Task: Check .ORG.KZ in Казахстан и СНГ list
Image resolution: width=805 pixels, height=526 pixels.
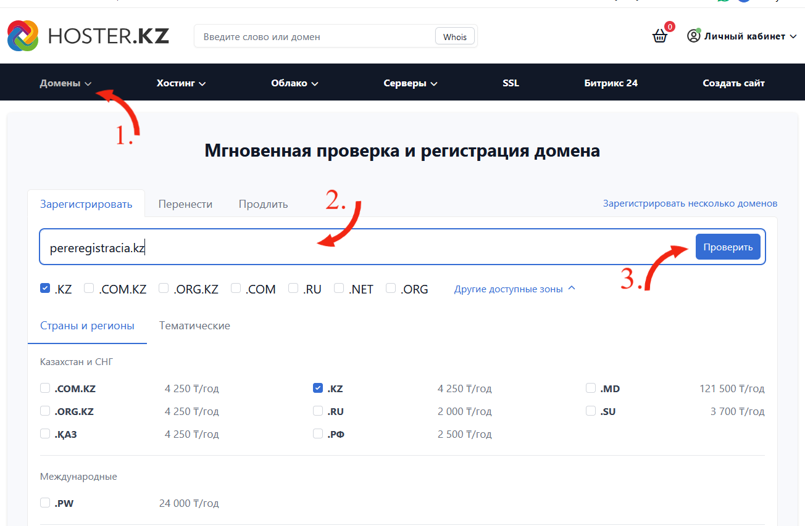Action: 45,411
